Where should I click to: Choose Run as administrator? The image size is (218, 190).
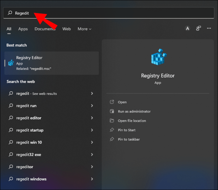click(x=134, y=111)
